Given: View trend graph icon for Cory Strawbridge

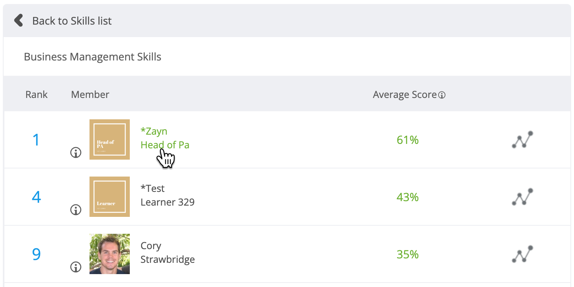Looking at the screenshot, I should click(x=522, y=254).
